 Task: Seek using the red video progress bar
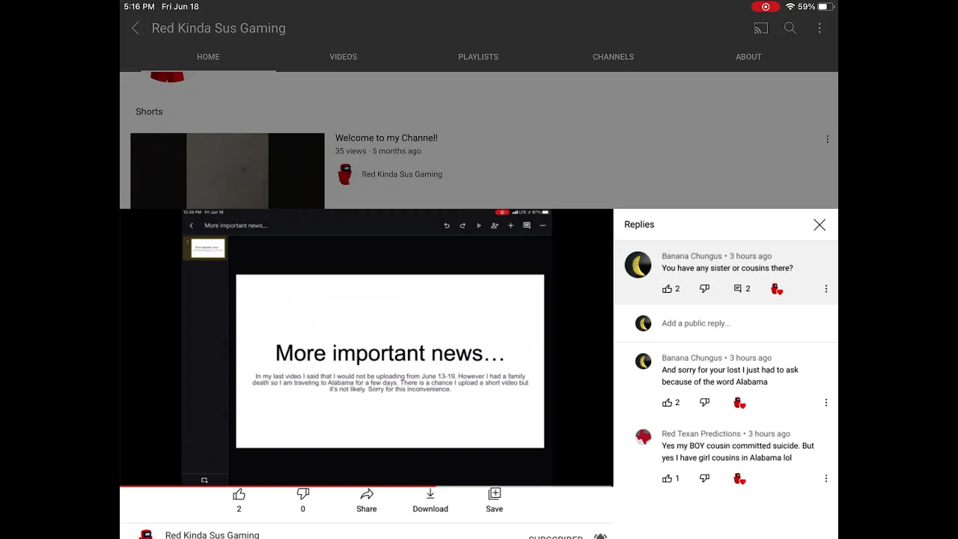click(367, 487)
